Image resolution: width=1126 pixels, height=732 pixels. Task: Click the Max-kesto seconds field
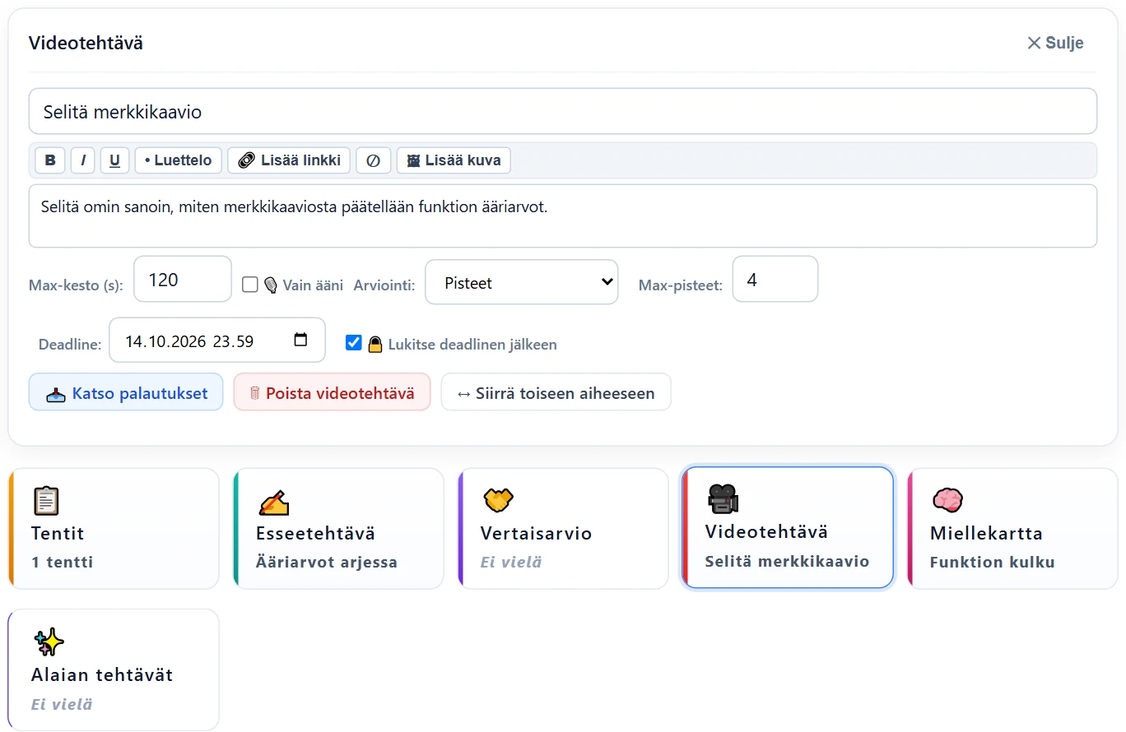tap(183, 280)
